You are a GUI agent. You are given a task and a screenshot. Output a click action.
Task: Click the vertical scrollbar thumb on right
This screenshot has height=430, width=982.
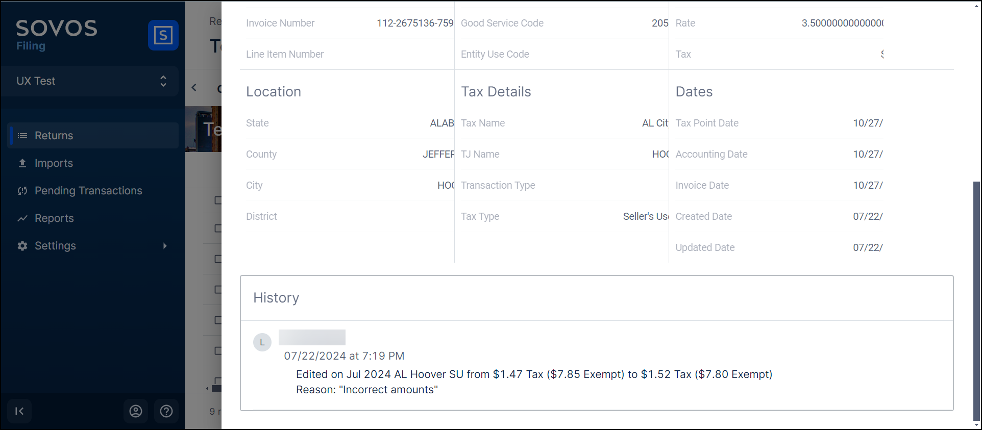[976, 301]
